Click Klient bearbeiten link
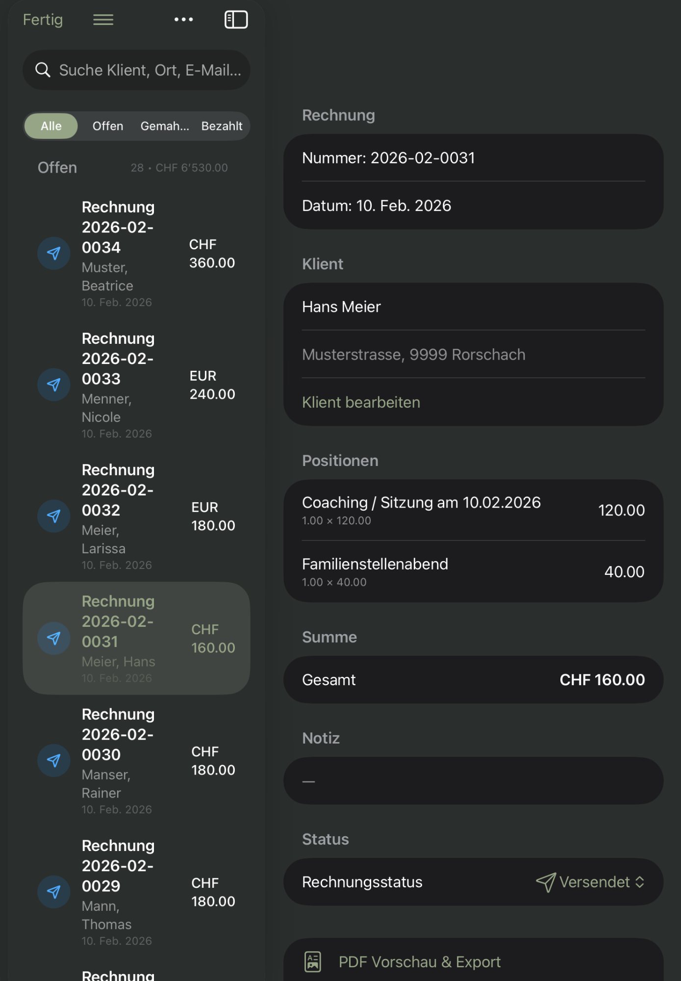Screen dimensions: 681x981 point(361,402)
